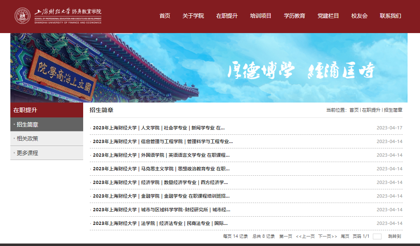Go to previous page with <<上一页
This screenshot has height=246, width=420.
(305, 236)
